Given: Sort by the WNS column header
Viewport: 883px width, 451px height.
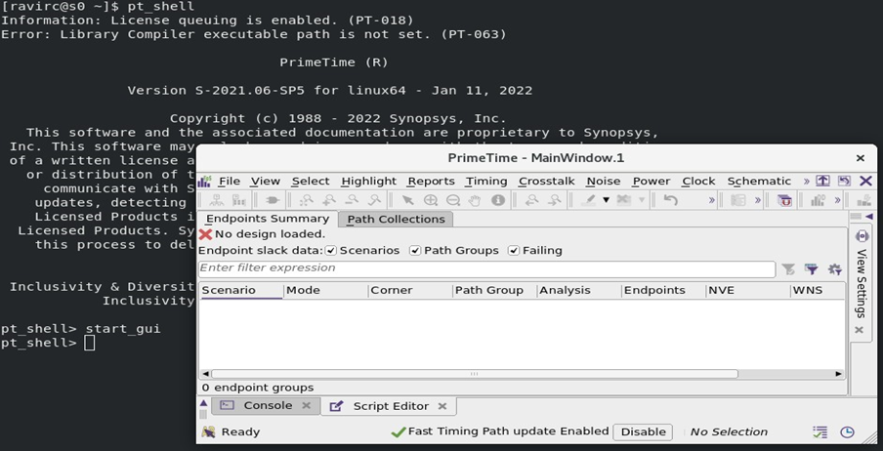Looking at the screenshot, I should click(818, 291).
